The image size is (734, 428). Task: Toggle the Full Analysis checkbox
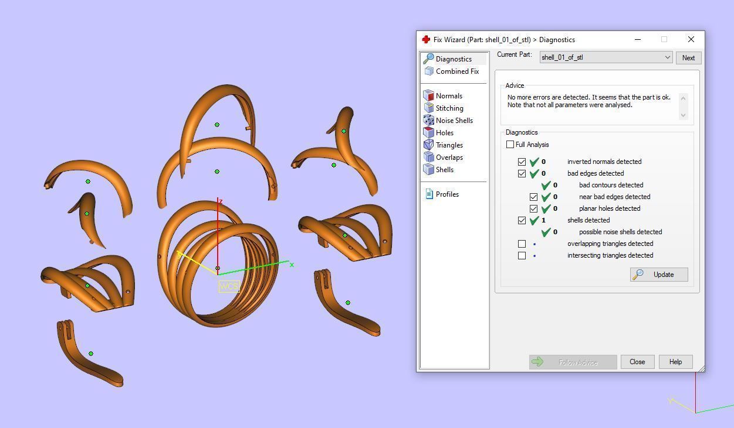tap(510, 145)
